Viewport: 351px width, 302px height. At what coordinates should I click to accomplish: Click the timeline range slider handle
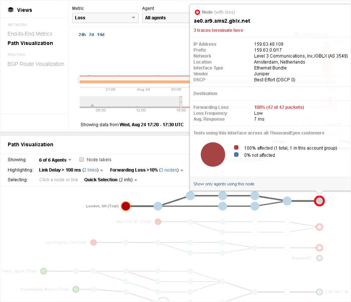181,102
